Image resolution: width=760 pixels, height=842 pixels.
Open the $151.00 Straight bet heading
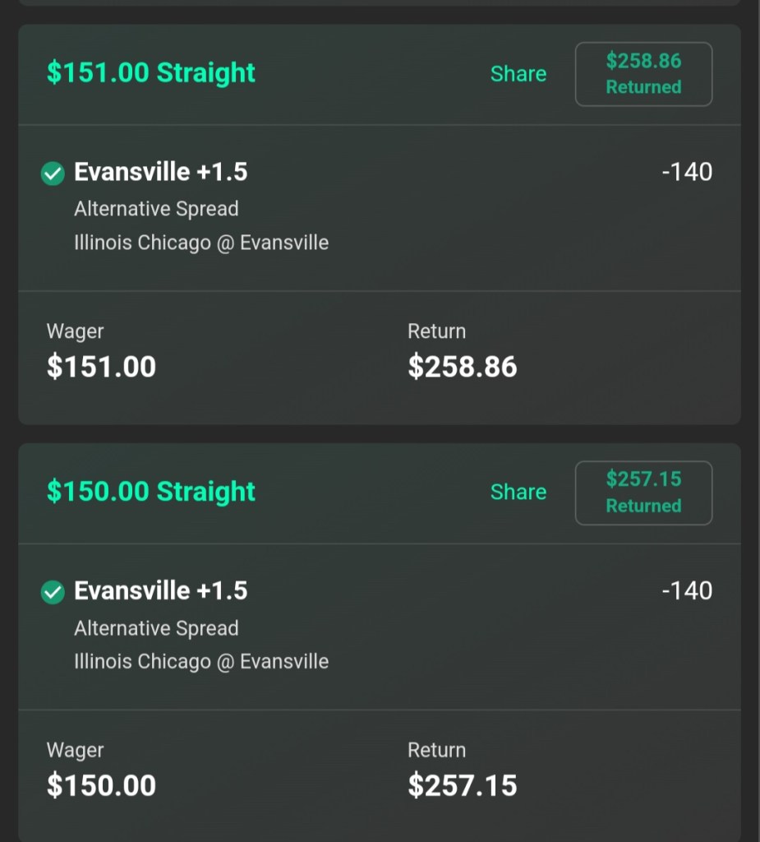151,72
